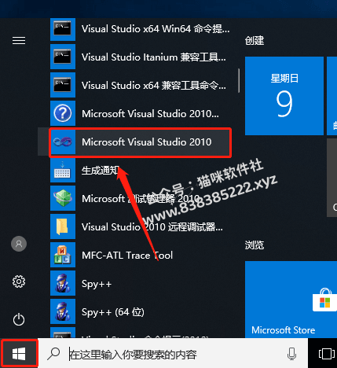This screenshot has height=368, width=337.
Task: Click the 创建 group heading
Action: [255, 41]
